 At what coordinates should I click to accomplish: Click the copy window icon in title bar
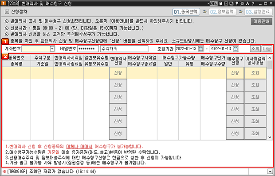(x=232, y=4)
